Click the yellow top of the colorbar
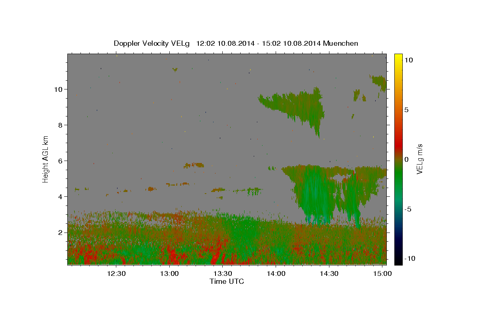Viewport: 478px width, 318px height. point(398,58)
